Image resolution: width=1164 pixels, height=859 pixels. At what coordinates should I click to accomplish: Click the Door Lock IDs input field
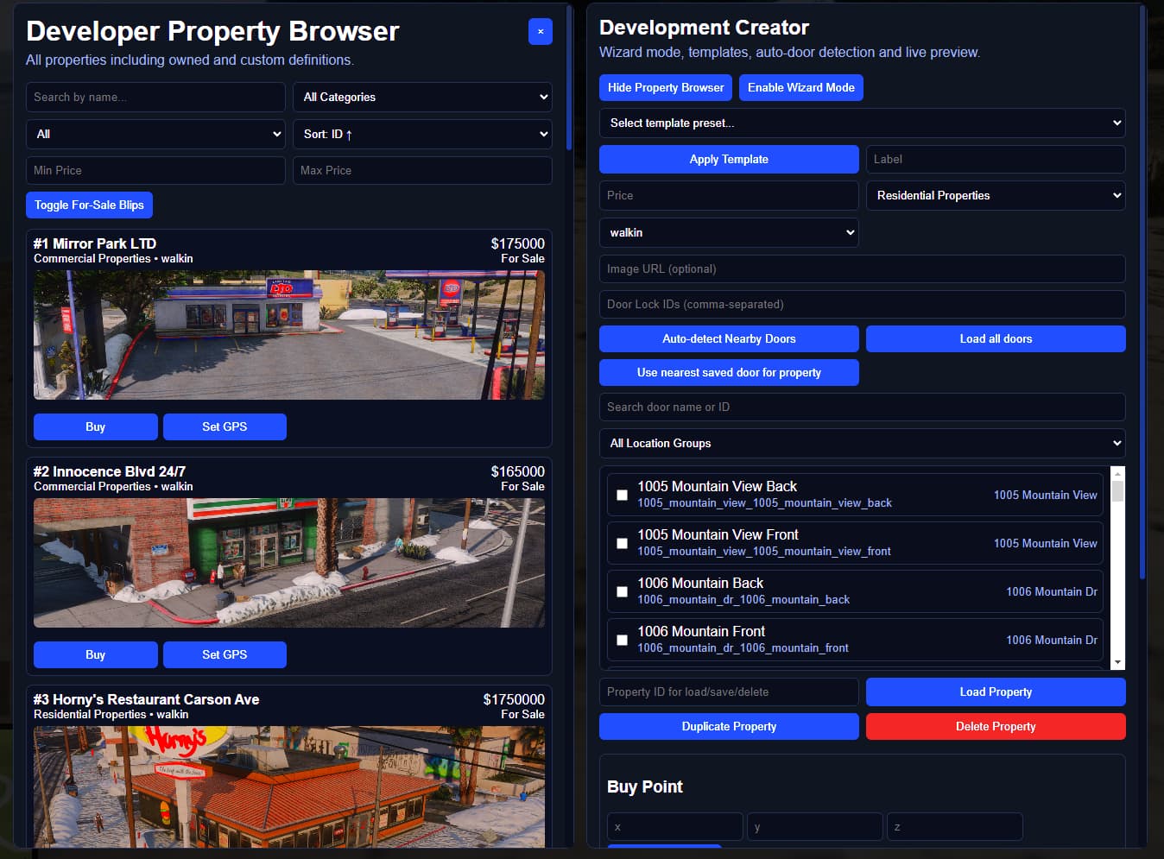pos(862,304)
